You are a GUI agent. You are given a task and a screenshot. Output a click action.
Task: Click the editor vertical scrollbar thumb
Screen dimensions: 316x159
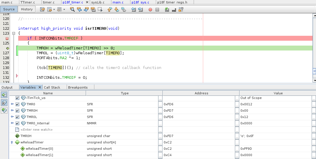point(314,71)
